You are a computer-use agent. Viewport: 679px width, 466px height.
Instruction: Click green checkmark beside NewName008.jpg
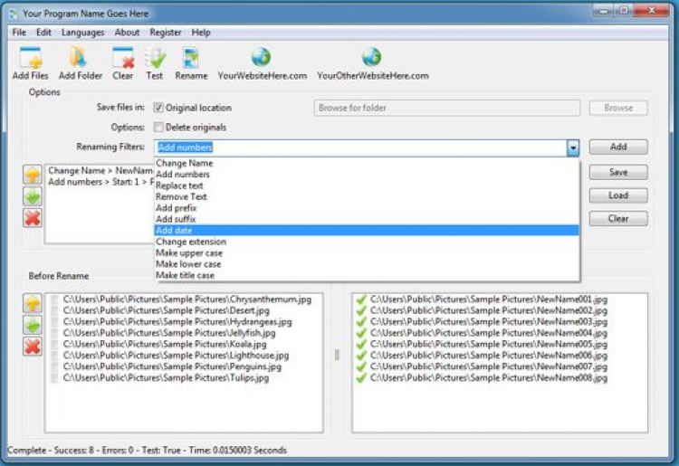(360, 378)
